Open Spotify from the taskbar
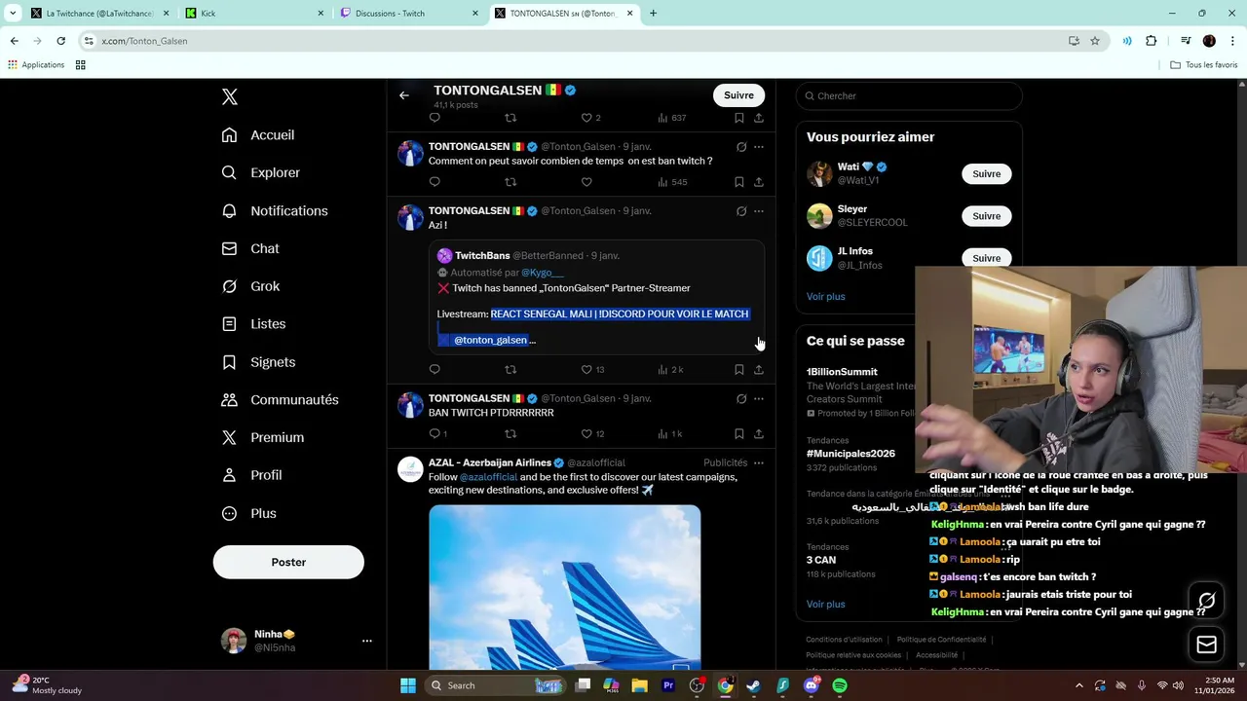Viewport: 1247px width, 701px height. pyautogui.click(x=840, y=685)
